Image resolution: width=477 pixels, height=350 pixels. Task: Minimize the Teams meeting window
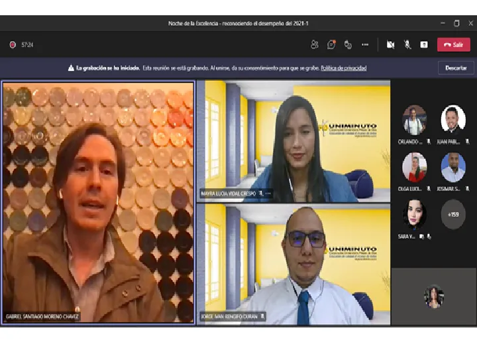[443, 23]
